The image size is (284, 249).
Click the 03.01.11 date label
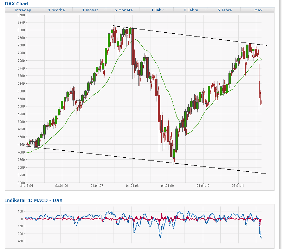pyautogui.click(x=238, y=186)
